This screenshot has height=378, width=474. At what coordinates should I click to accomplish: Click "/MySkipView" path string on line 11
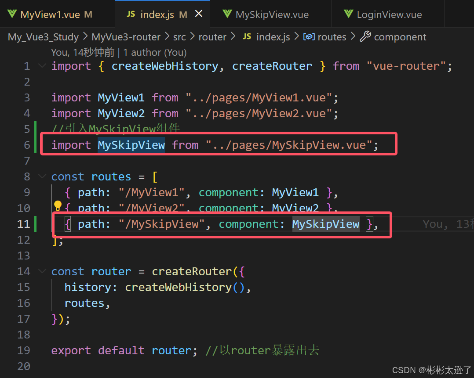pyautogui.click(x=161, y=224)
